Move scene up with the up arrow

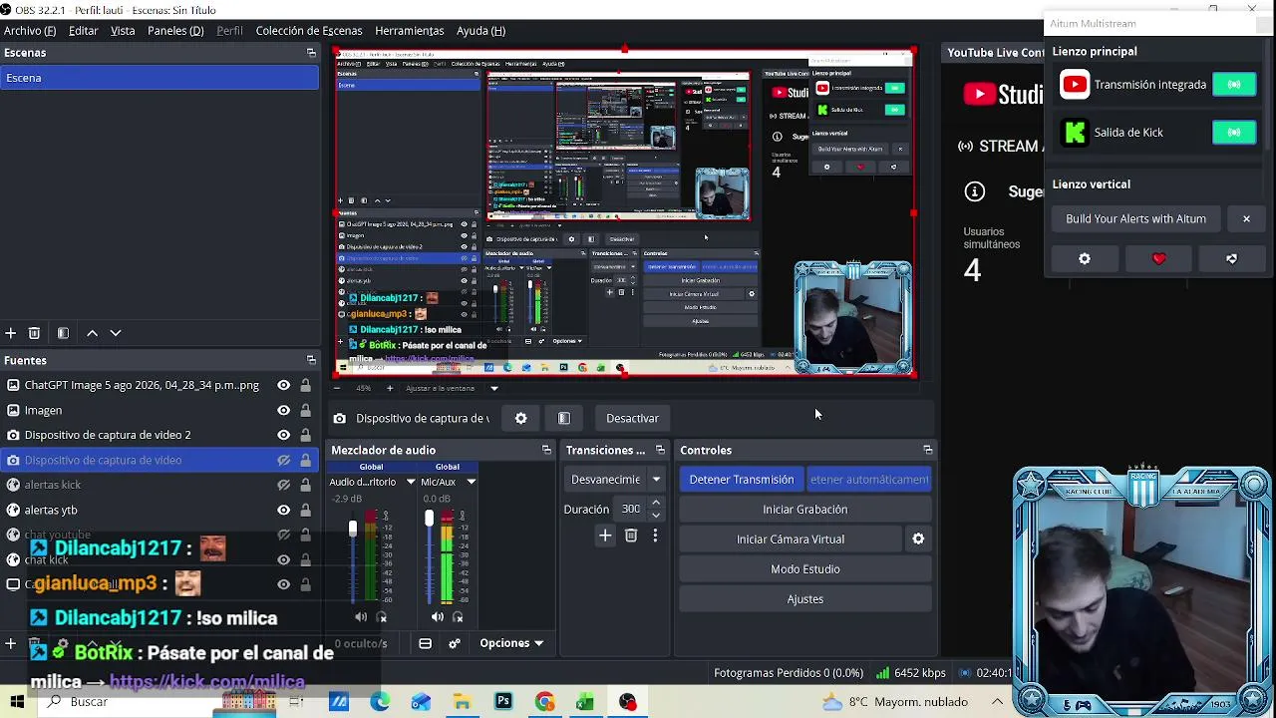(x=92, y=333)
